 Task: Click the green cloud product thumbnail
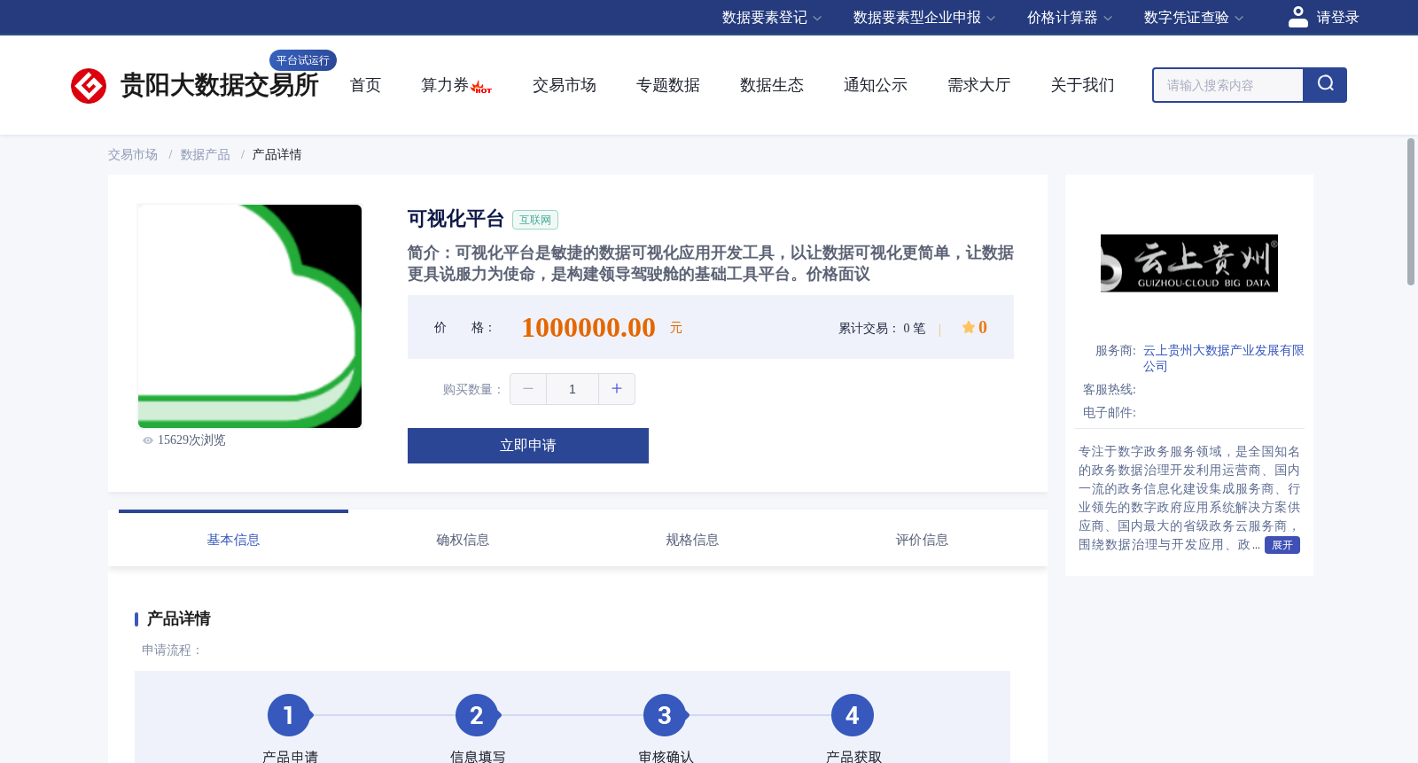point(250,316)
